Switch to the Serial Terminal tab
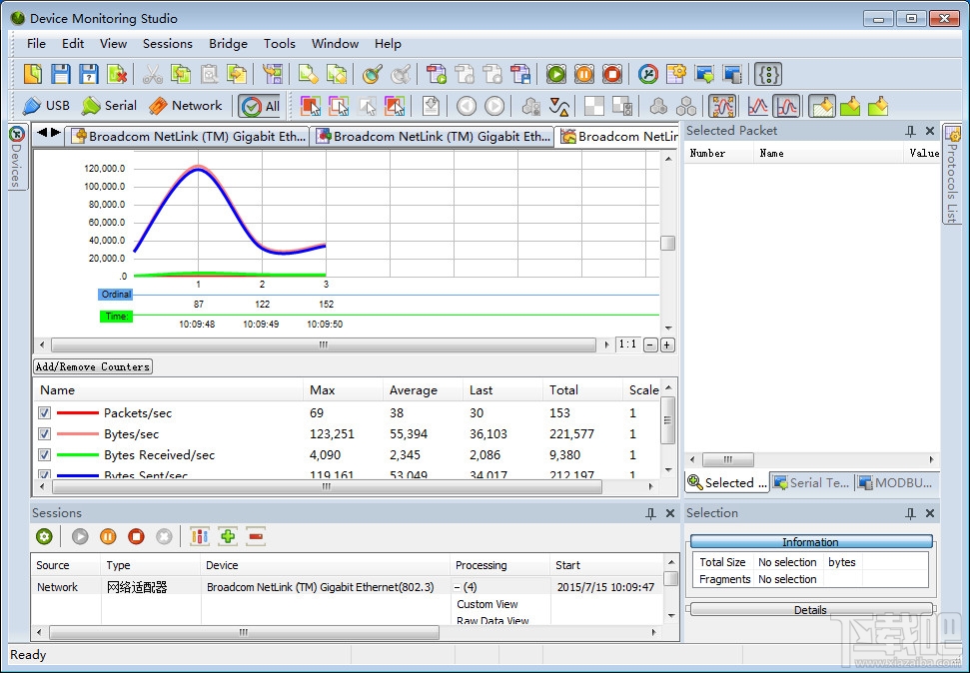This screenshot has width=970, height=673. pos(810,483)
